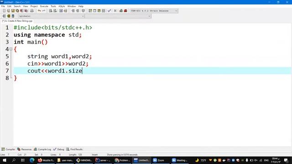Viewport: 292px width, 164px height.
Task: Switch to the Find Results bottom tab
Action: tap(74, 149)
